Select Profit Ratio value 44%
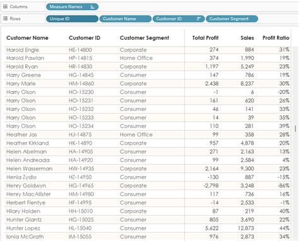Viewport: 299px width, 241px height. point(284,228)
